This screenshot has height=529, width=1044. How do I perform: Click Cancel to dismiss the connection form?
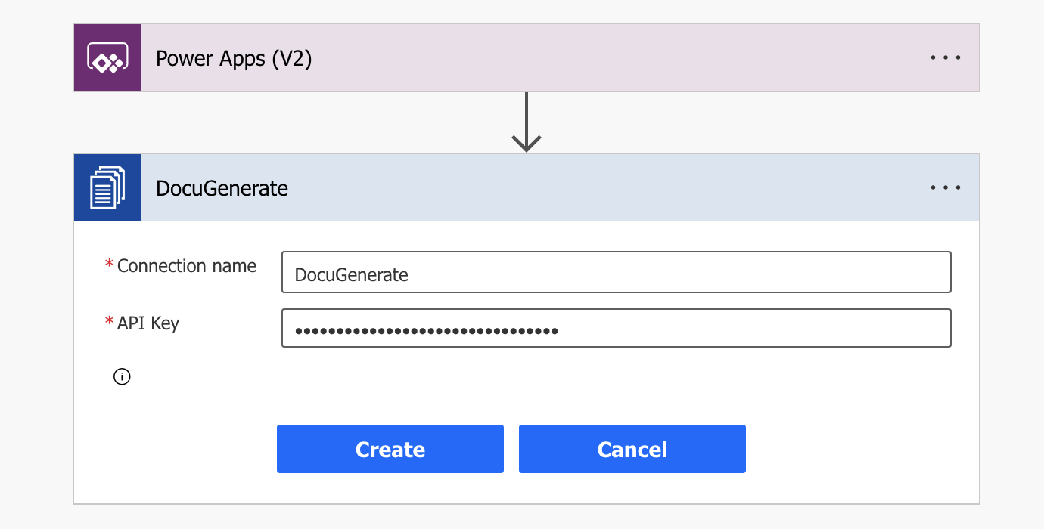pos(632,448)
